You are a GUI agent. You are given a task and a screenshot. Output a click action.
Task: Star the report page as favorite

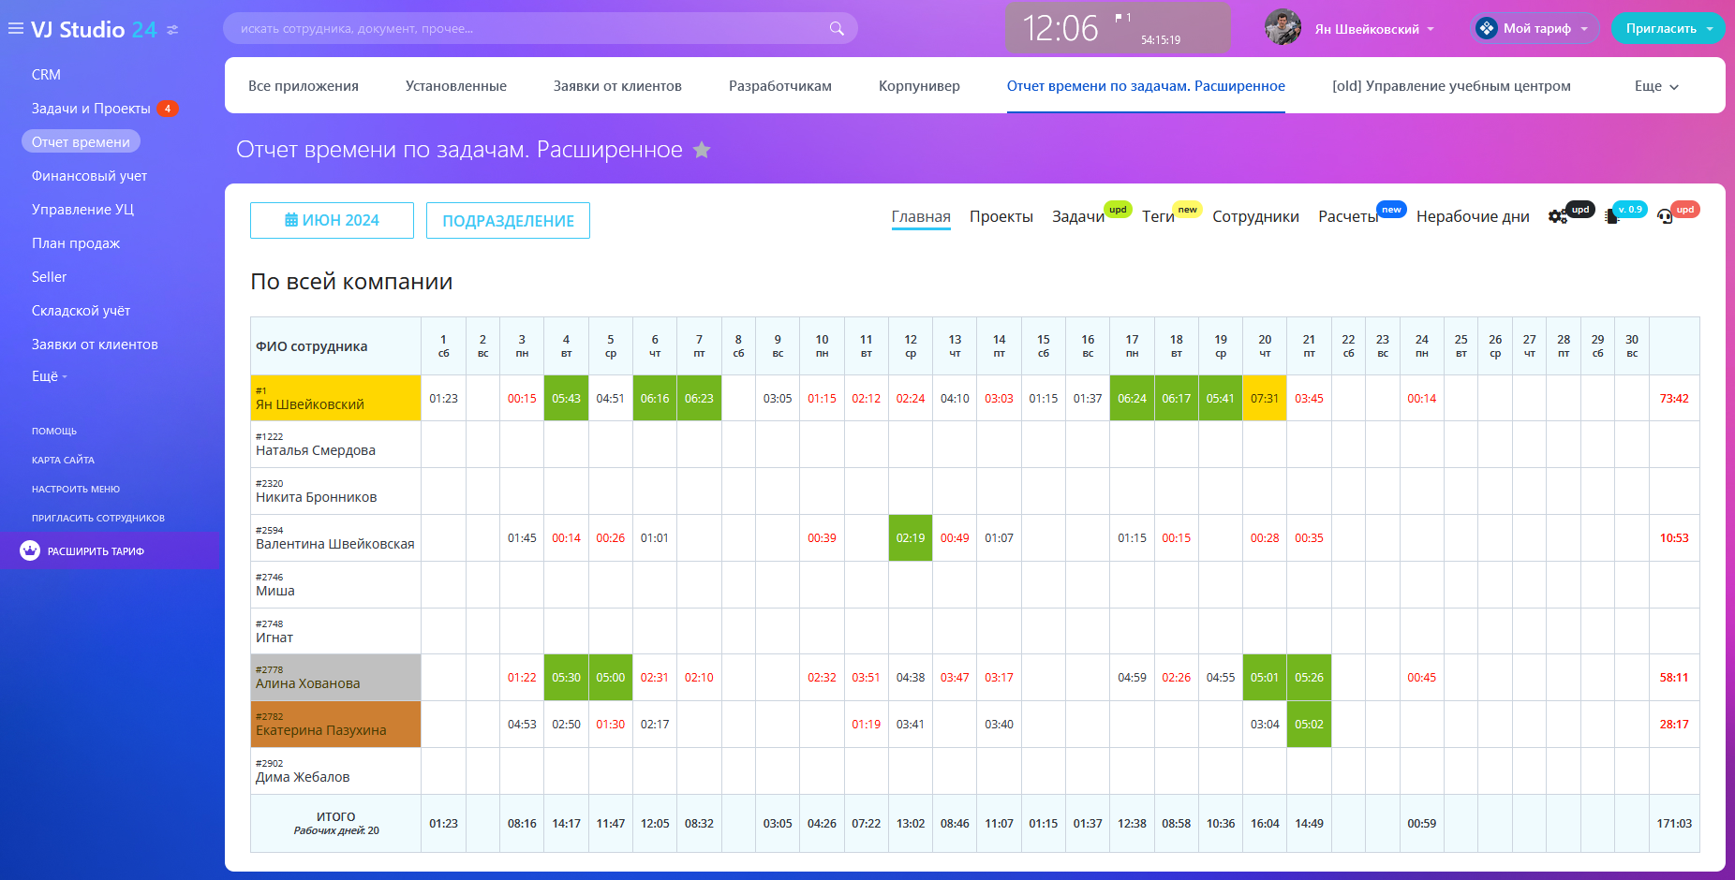tap(702, 150)
